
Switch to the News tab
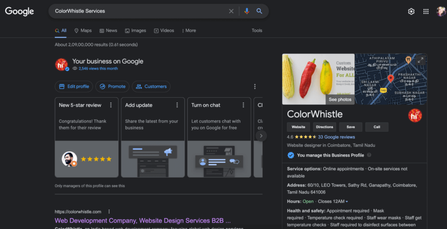[x=108, y=30]
